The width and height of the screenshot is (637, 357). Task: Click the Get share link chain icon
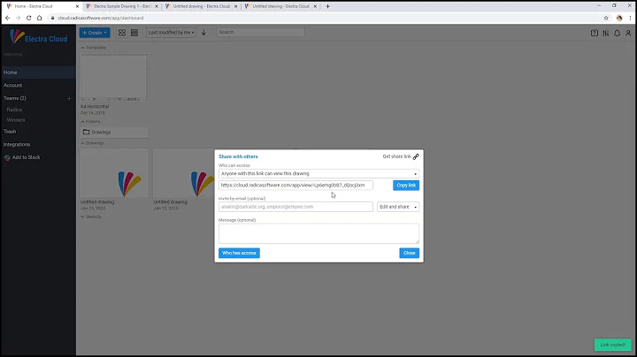[416, 156]
